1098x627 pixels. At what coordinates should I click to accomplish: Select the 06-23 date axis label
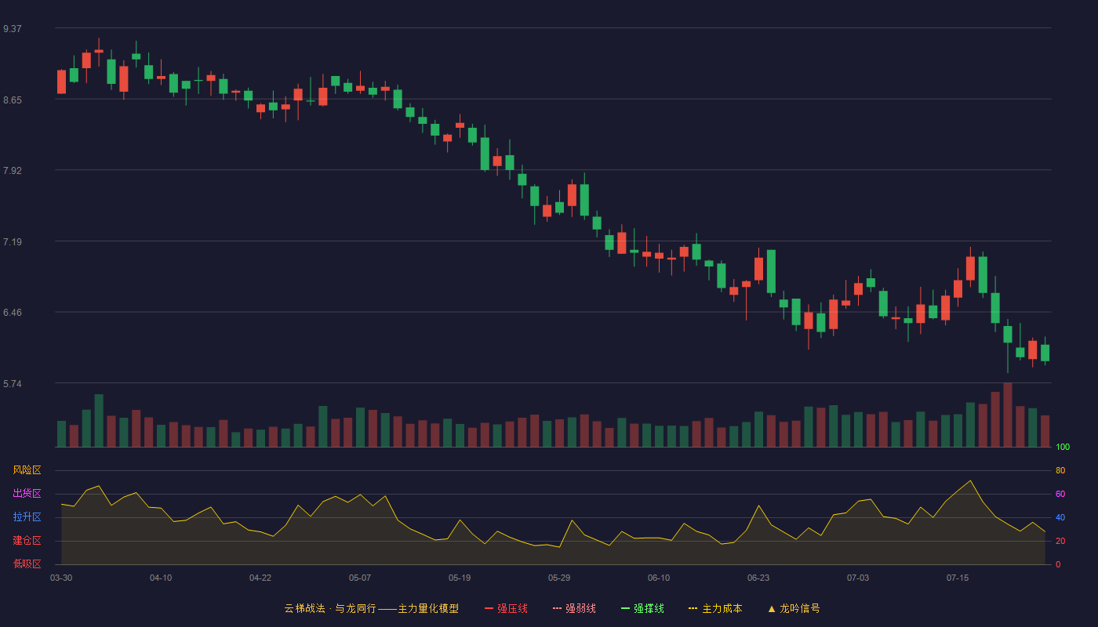click(758, 578)
